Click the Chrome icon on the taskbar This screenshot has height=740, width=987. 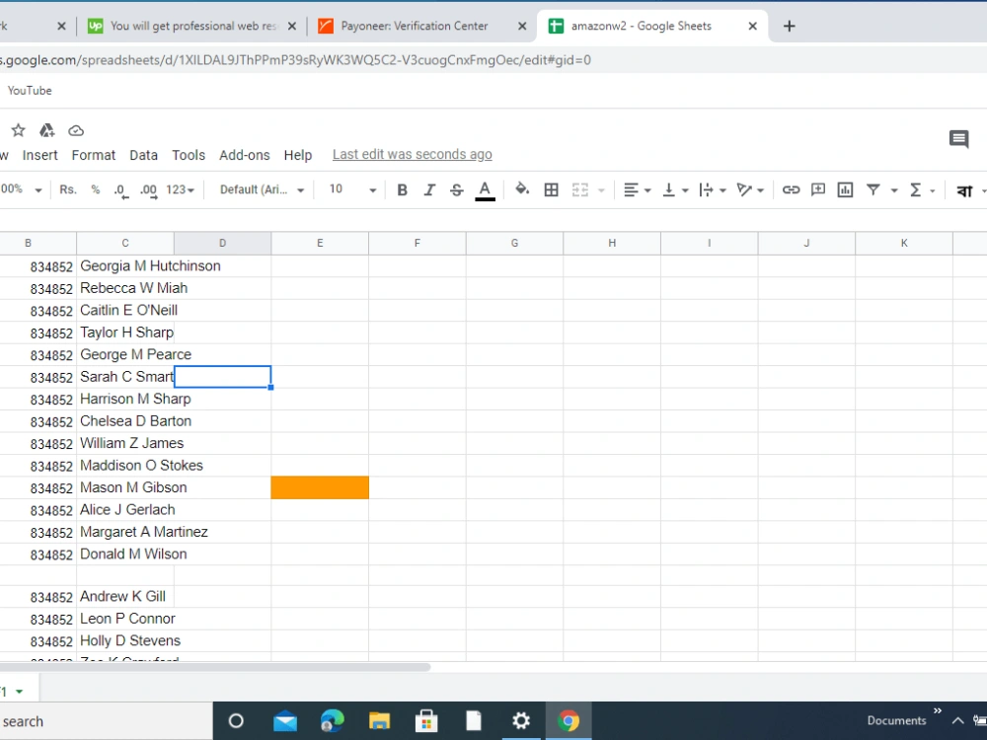[568, 721]
